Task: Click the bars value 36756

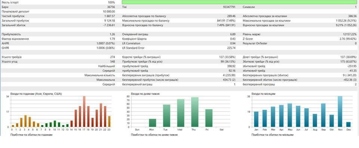Action: [111, 7]
